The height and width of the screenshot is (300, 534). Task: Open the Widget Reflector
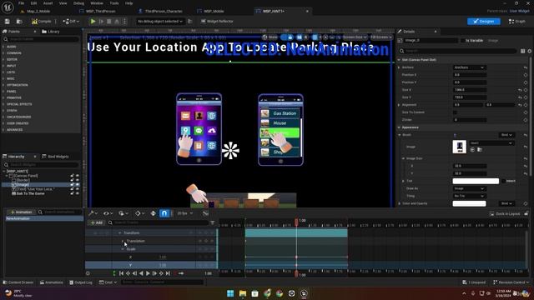point(217,22)
